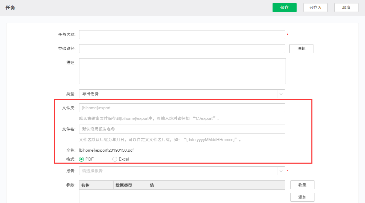Click 编辑 next to the storage path
The width and height of the screenshot is (365, 203).
[x=301, y=49]
